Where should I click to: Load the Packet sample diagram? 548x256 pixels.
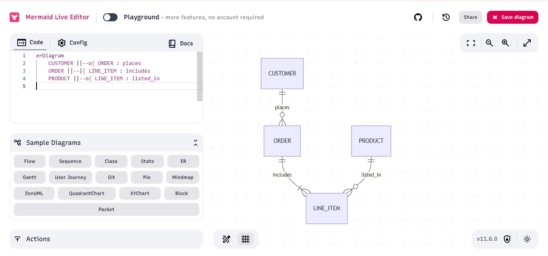[x=106, y=209]
